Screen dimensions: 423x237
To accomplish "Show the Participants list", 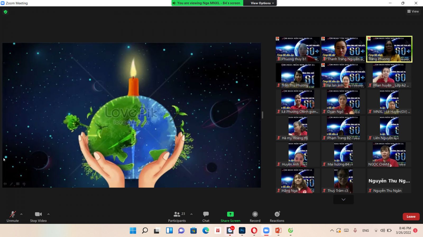I will tap(177, 216).
